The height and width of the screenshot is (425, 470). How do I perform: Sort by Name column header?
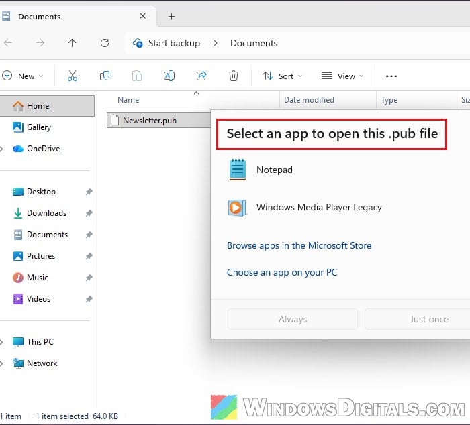coord(128,100)
